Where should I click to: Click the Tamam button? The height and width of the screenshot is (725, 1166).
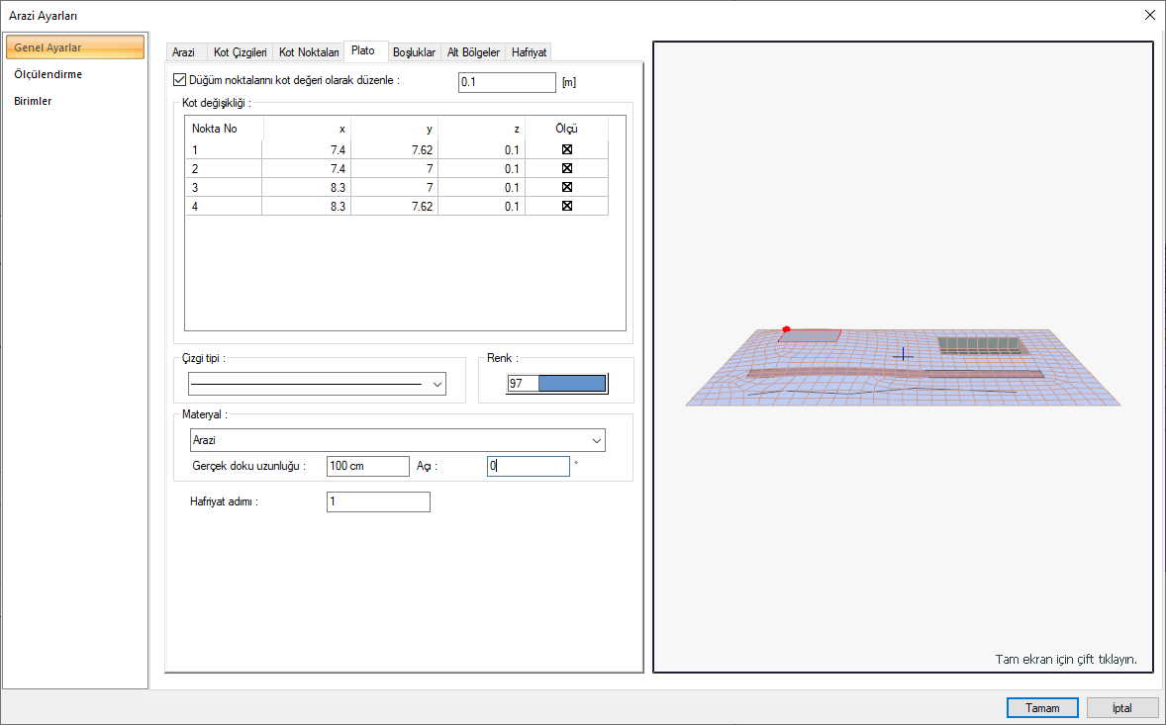point(1042,708)
